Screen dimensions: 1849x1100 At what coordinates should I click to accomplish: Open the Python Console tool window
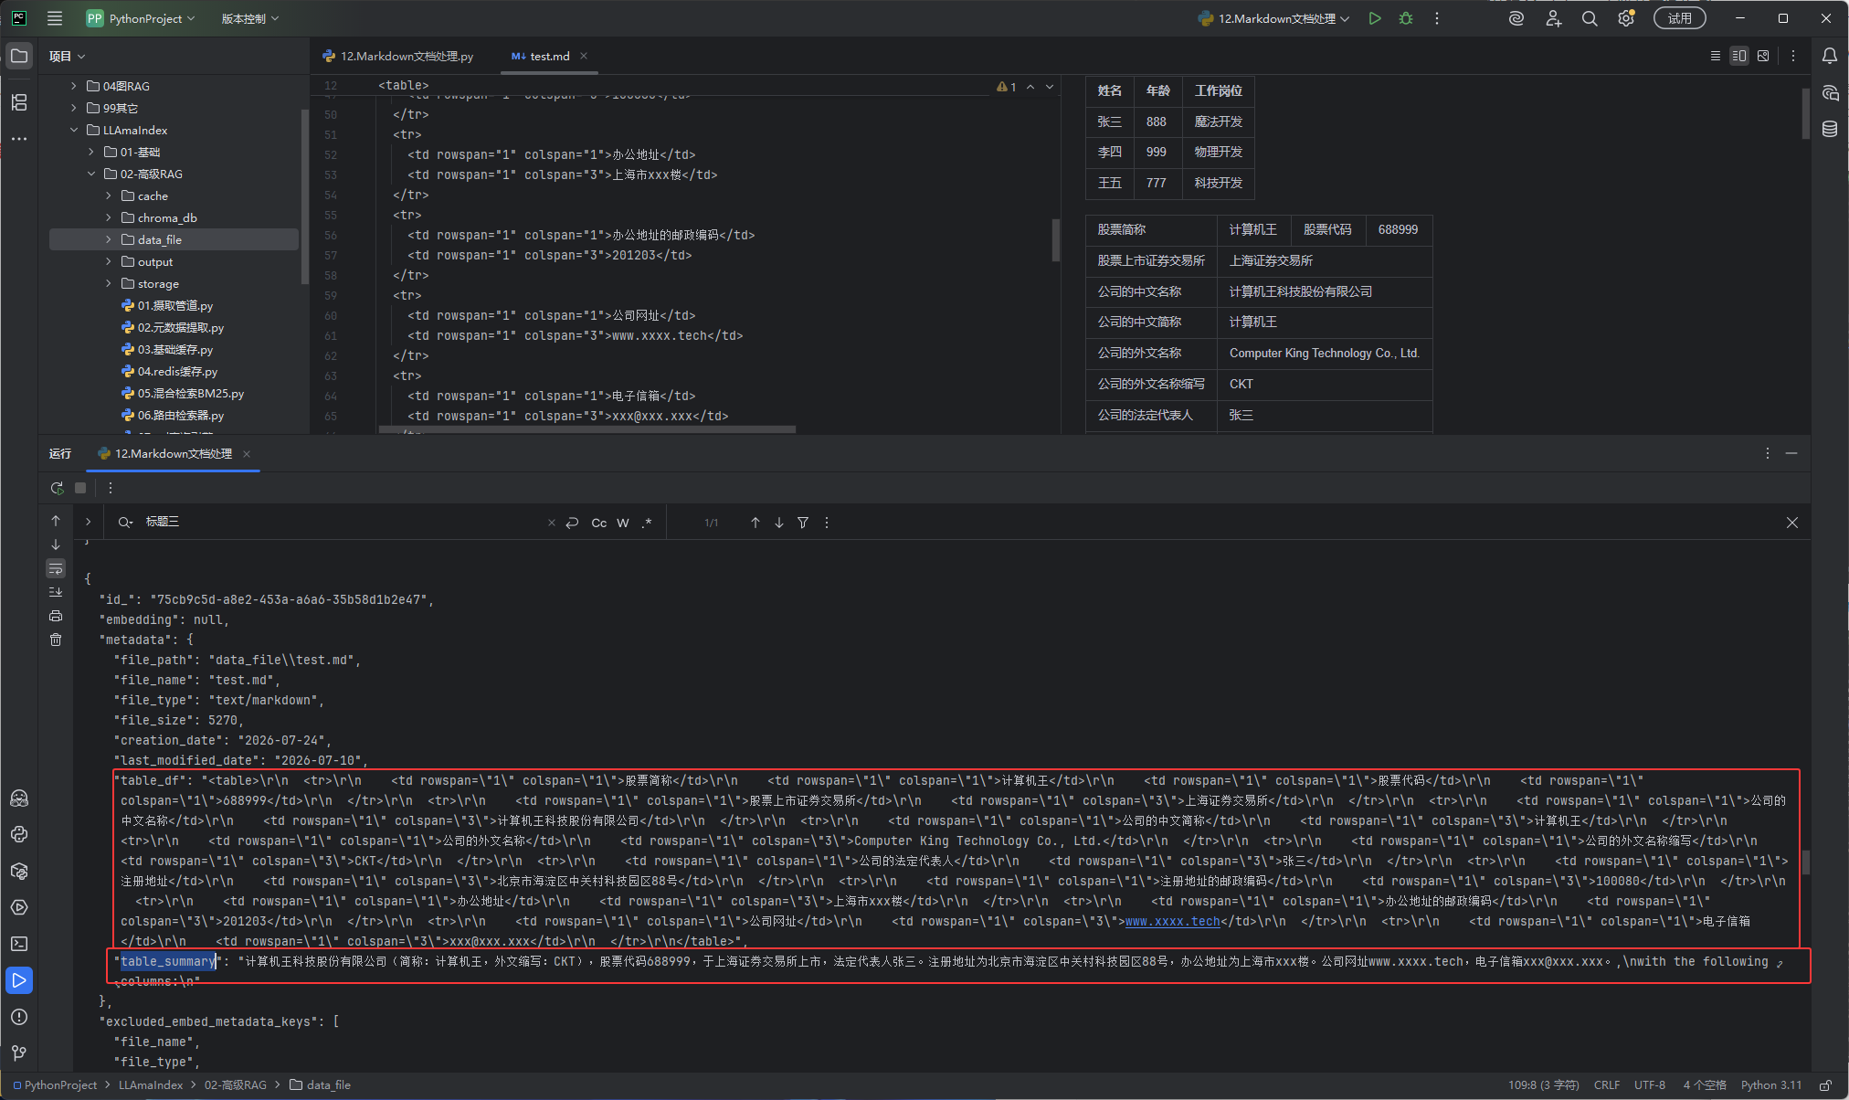(x=19, y=834)
